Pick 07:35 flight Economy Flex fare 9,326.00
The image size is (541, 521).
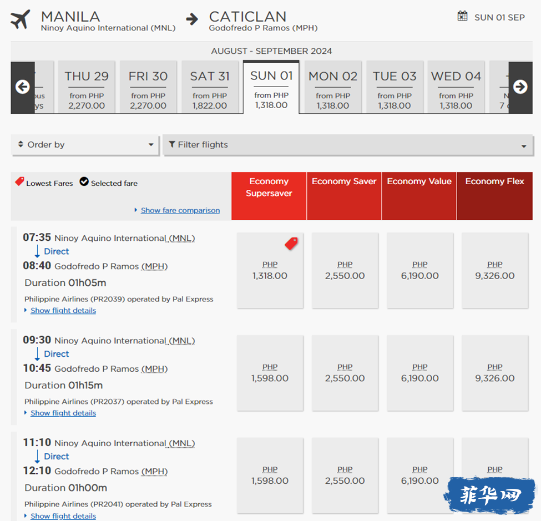tap(494, 270)
